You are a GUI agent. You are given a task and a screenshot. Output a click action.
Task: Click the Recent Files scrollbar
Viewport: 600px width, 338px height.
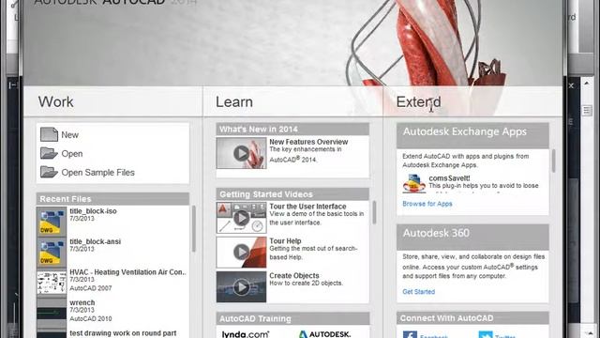194,229
